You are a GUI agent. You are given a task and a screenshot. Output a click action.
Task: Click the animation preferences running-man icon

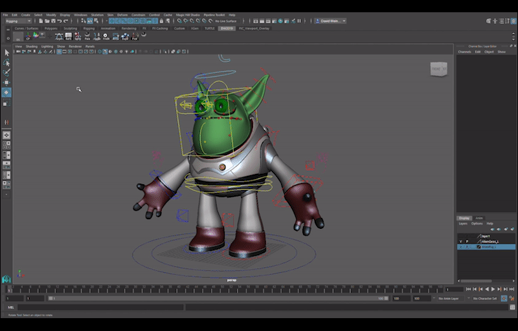(x=512, y=299)
